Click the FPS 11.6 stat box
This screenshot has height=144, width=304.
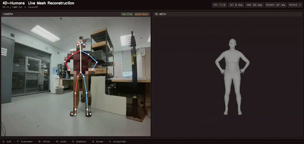[x=220, y=5]
